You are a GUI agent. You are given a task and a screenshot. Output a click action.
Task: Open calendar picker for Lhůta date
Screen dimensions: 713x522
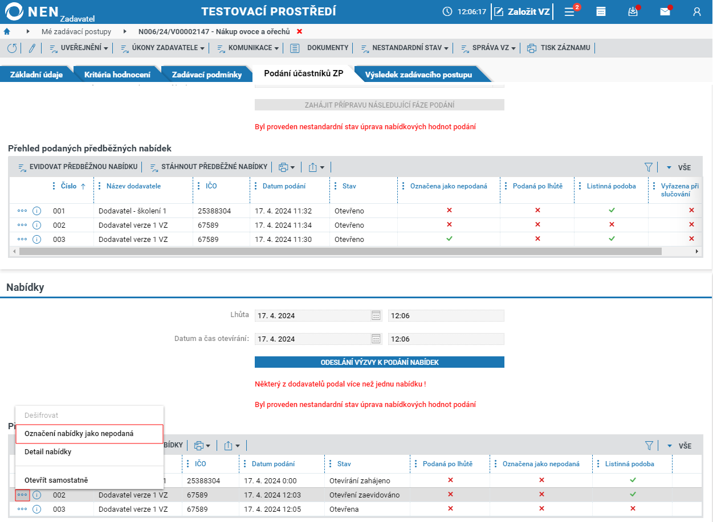(x=376, y=315)
